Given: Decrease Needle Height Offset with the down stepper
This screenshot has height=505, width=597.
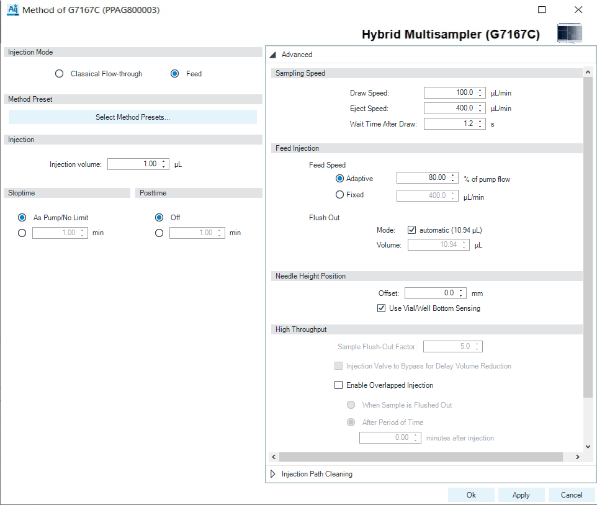Looking at the screenshot, I should (x=460, y=295).
